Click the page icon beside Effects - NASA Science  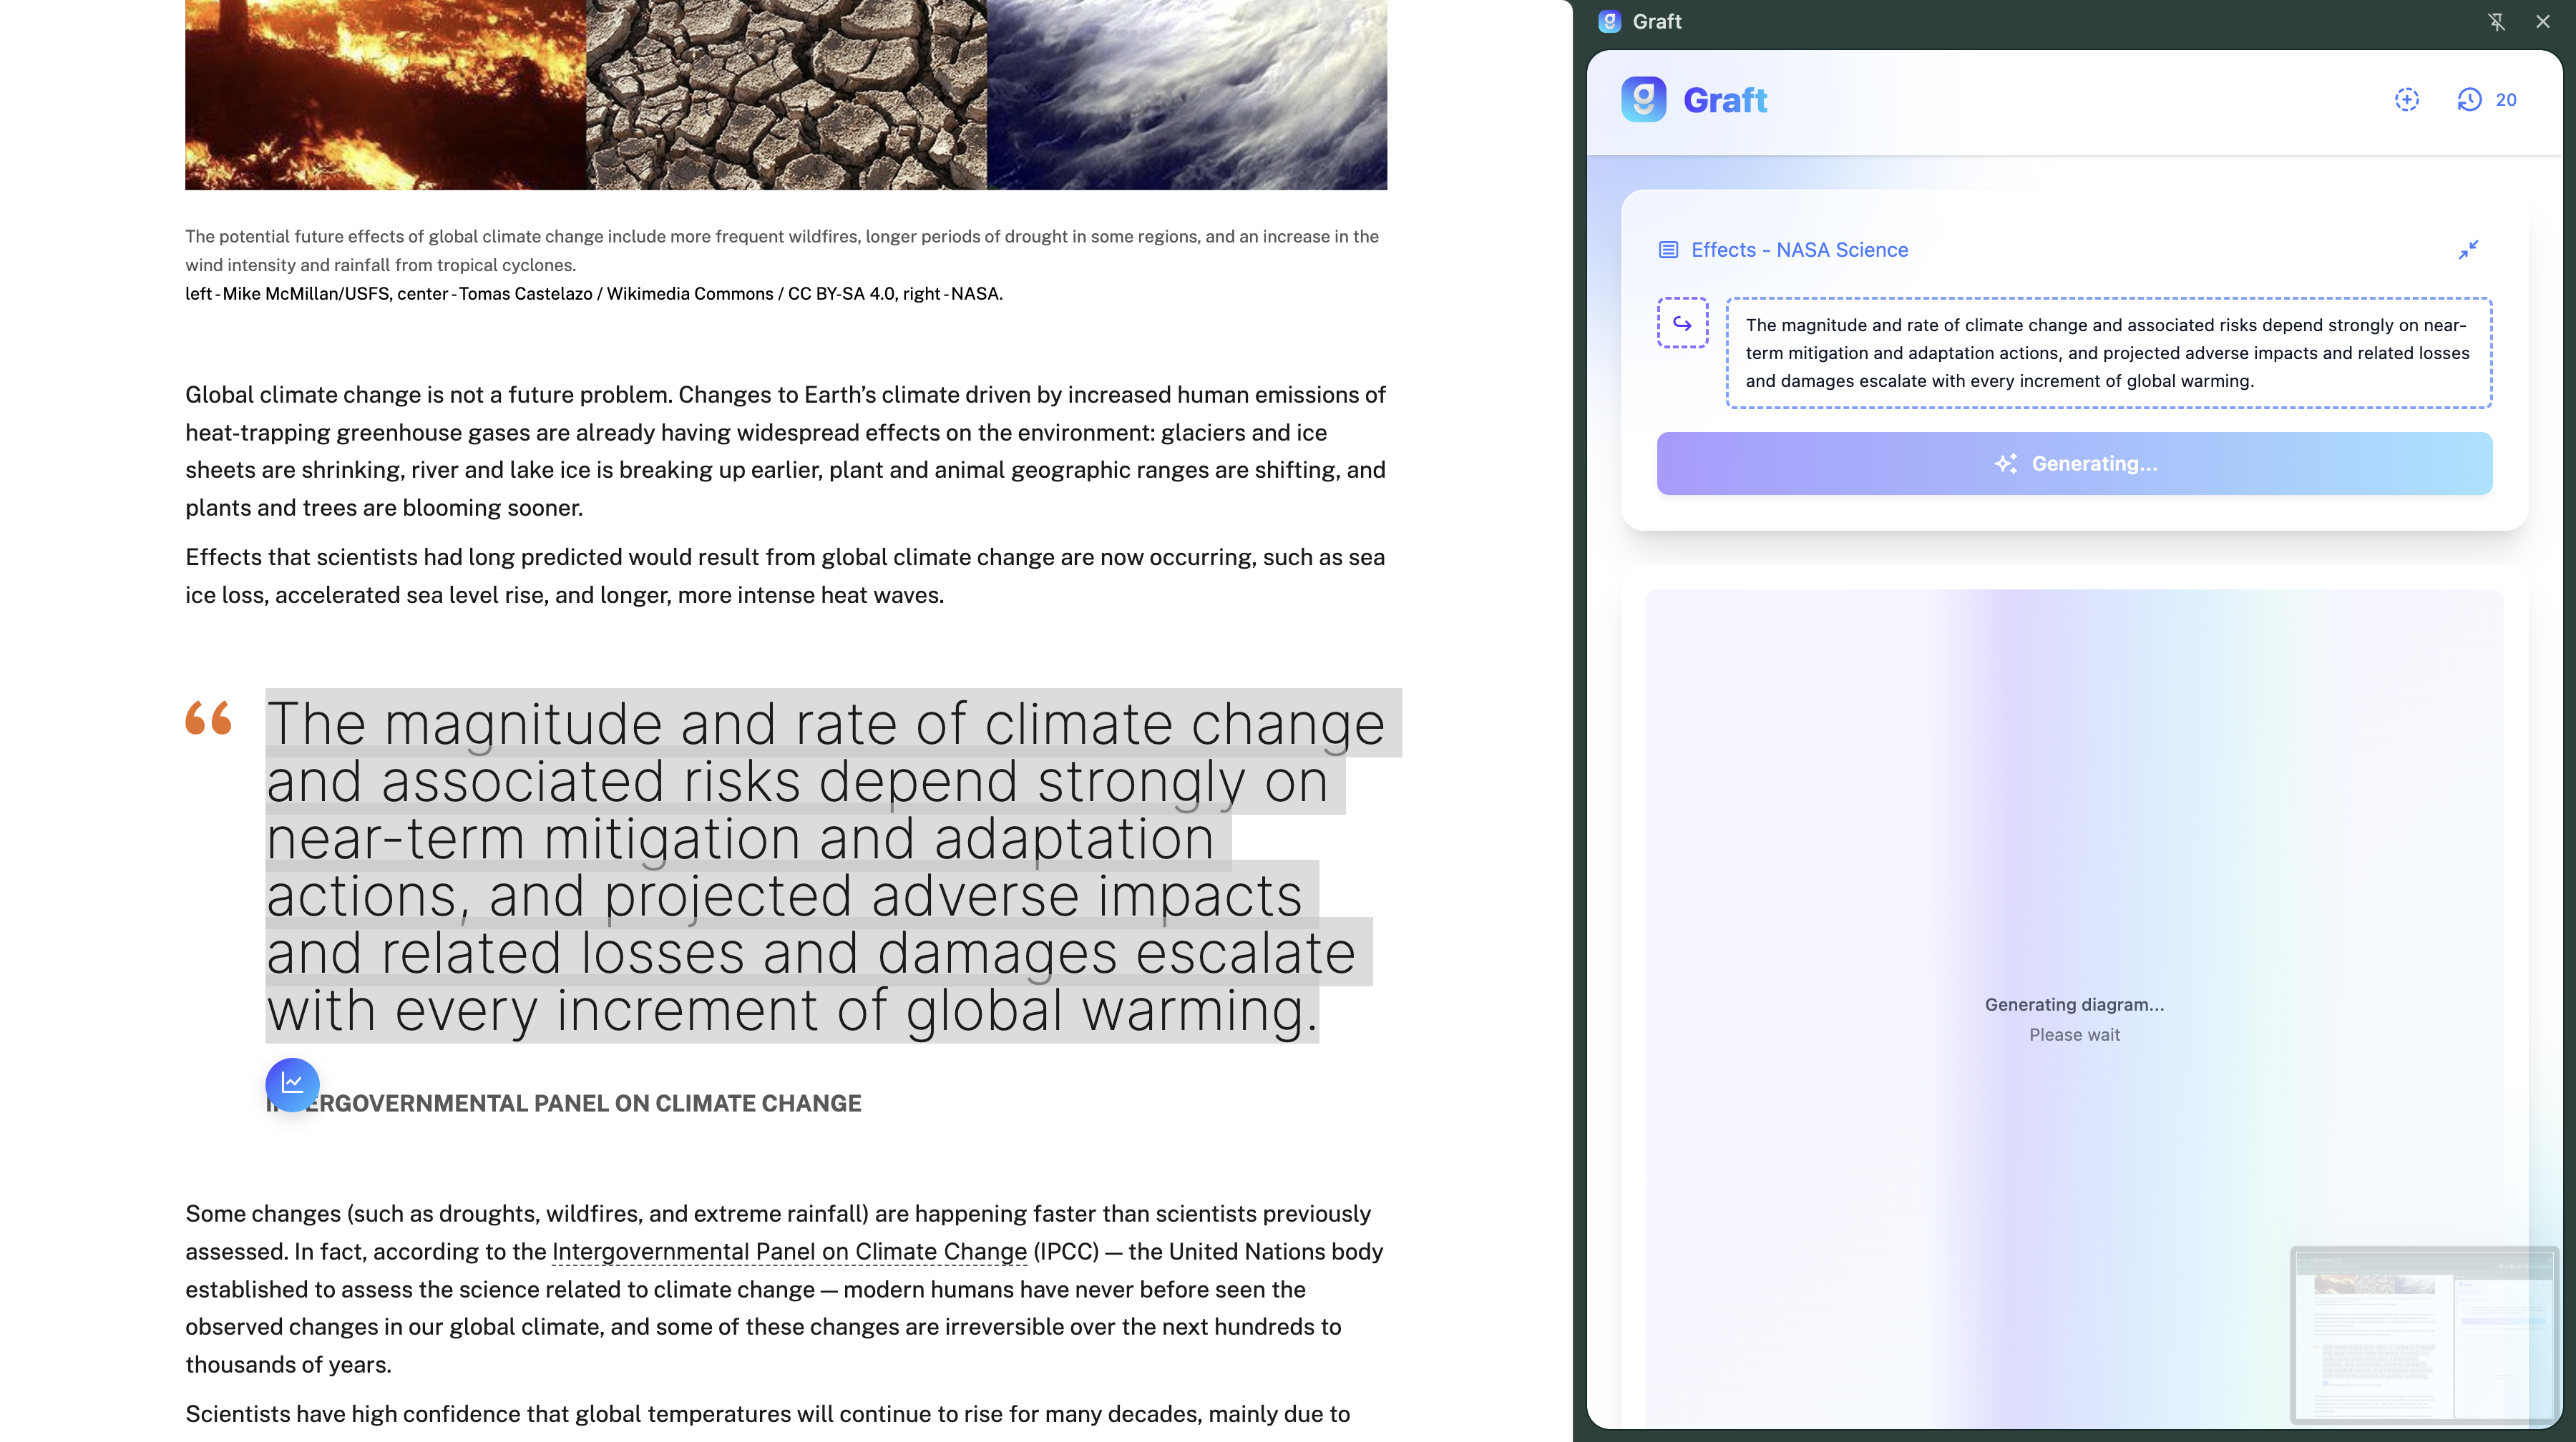click(1668, 250)
